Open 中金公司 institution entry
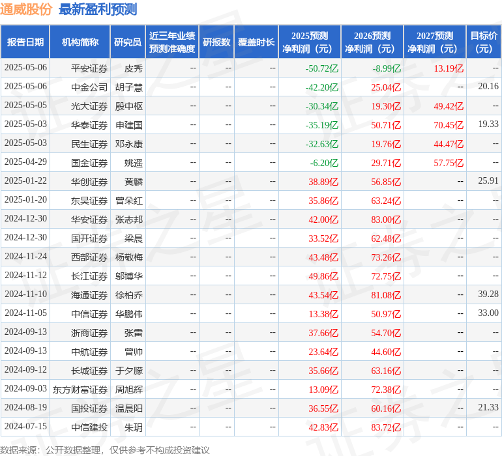This screenshot has width=502, height=456. 89,87
